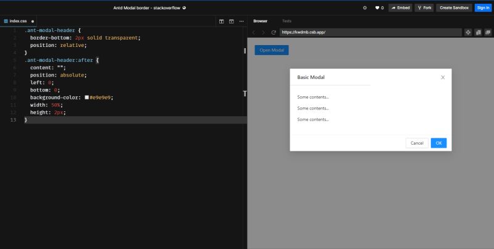
Task: Click the 'position: absolute' code line
Action: pos(58,75)
